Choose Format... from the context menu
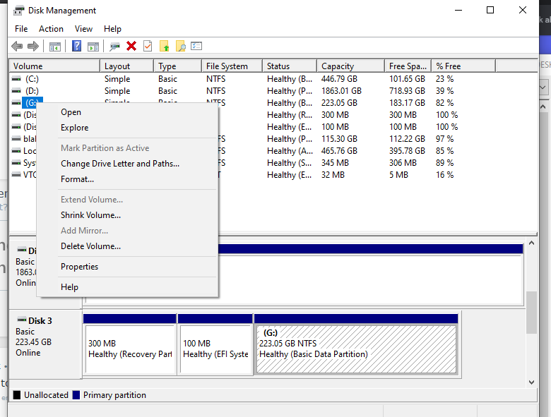 [77, 179]
